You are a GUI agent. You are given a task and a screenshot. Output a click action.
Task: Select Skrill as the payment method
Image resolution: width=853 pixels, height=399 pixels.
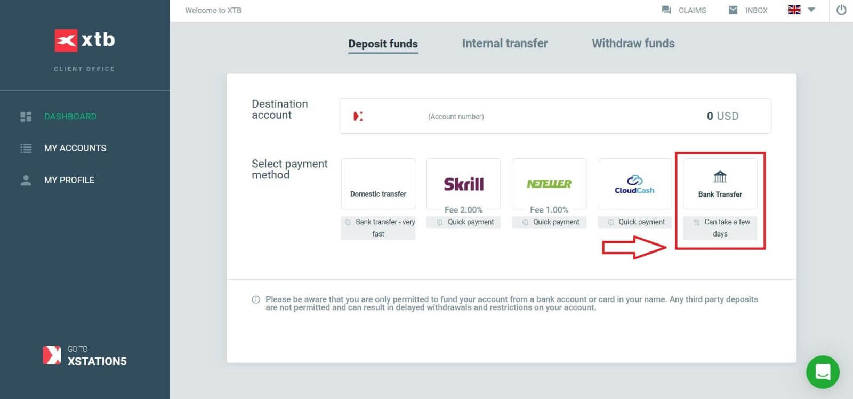click(463, 183)
